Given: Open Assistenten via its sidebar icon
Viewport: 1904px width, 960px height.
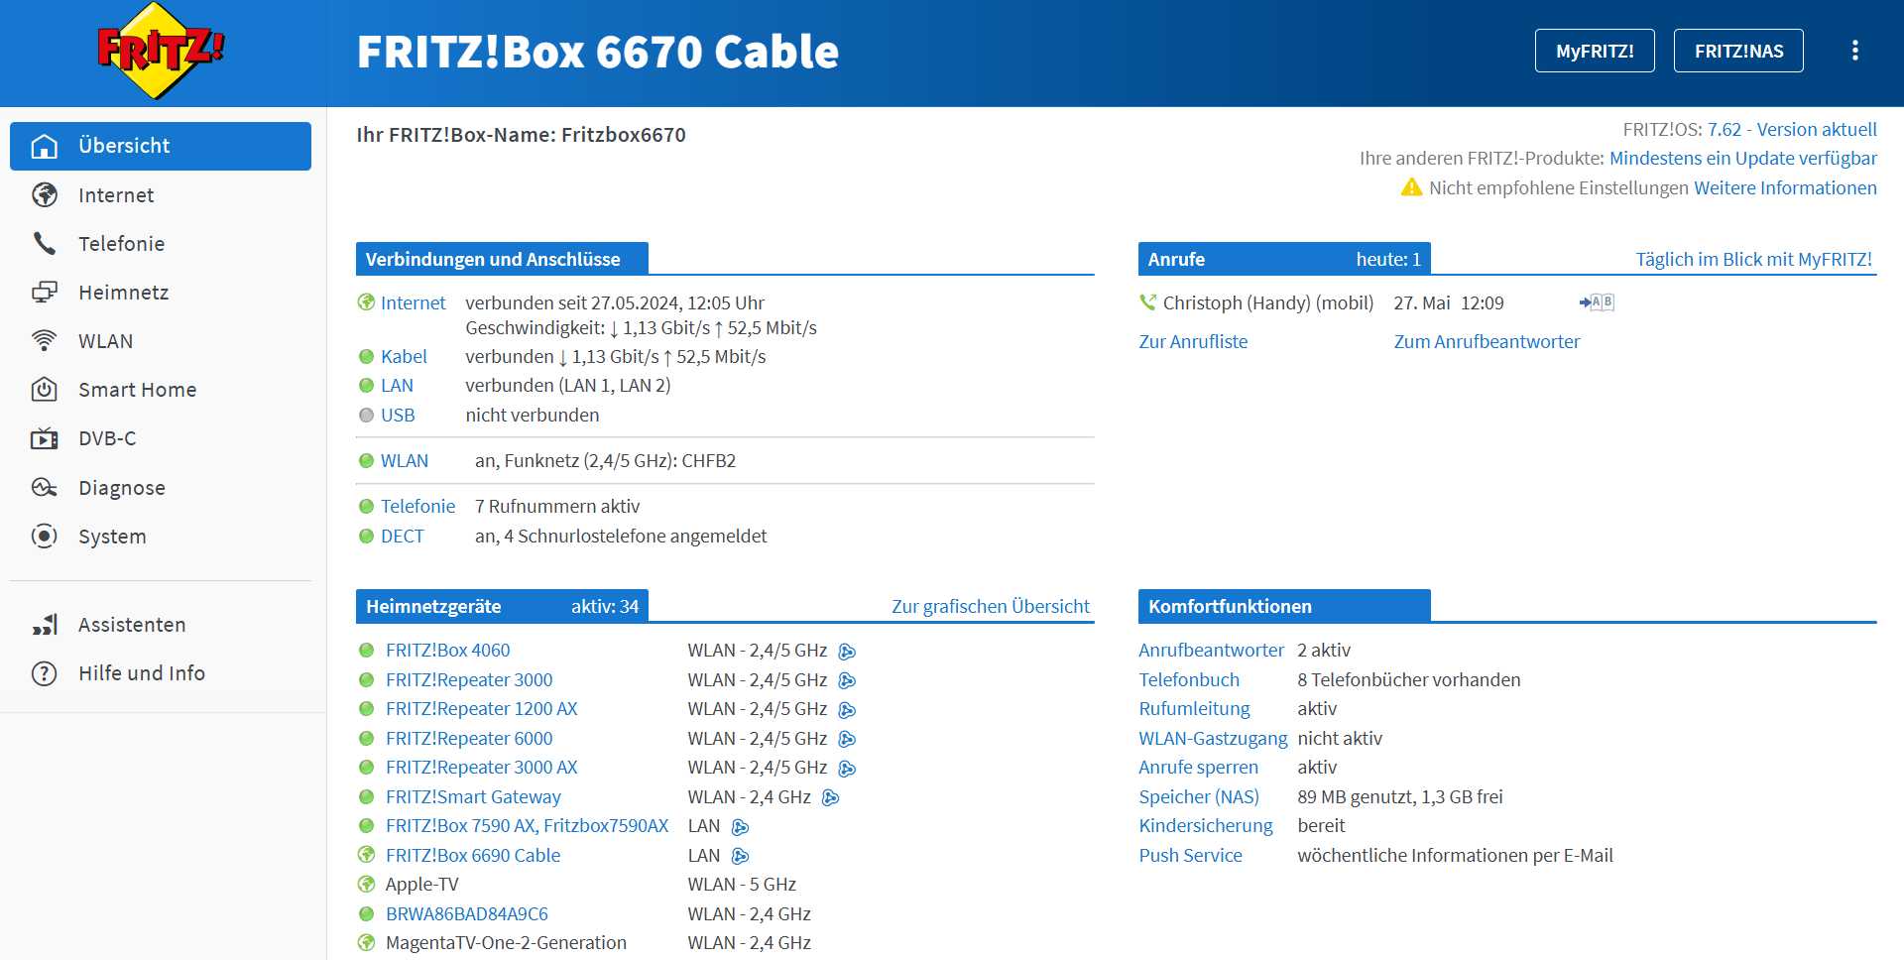Looking at the screenshot, I should 44,624.
